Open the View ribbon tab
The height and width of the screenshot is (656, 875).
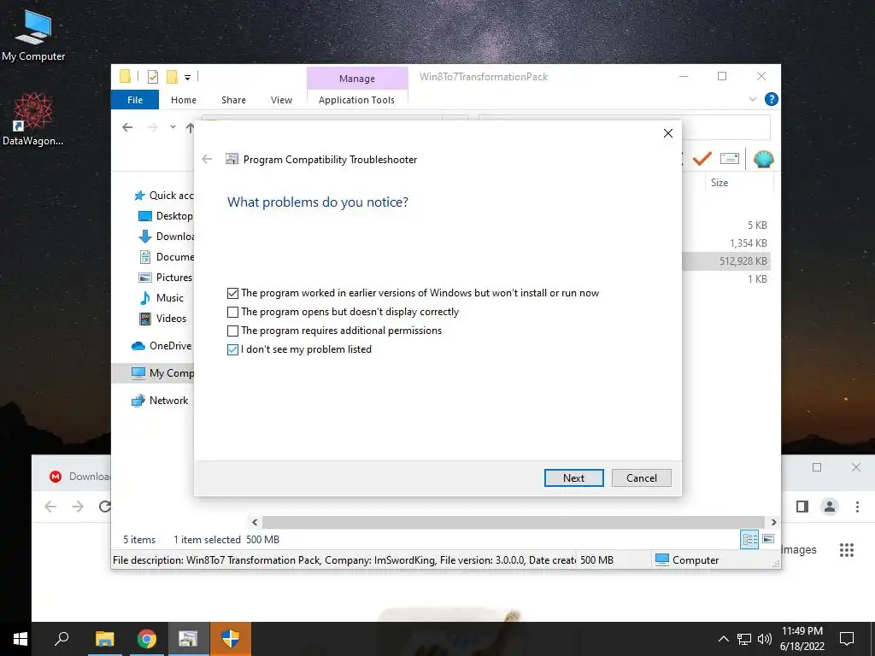click(x=281, y=100)
